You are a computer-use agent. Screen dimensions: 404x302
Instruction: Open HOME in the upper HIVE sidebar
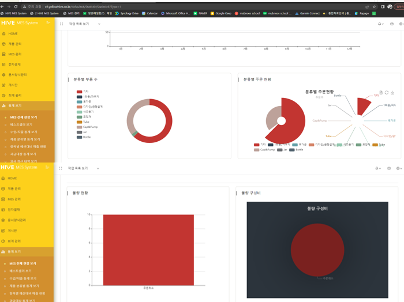coord(13,33)
